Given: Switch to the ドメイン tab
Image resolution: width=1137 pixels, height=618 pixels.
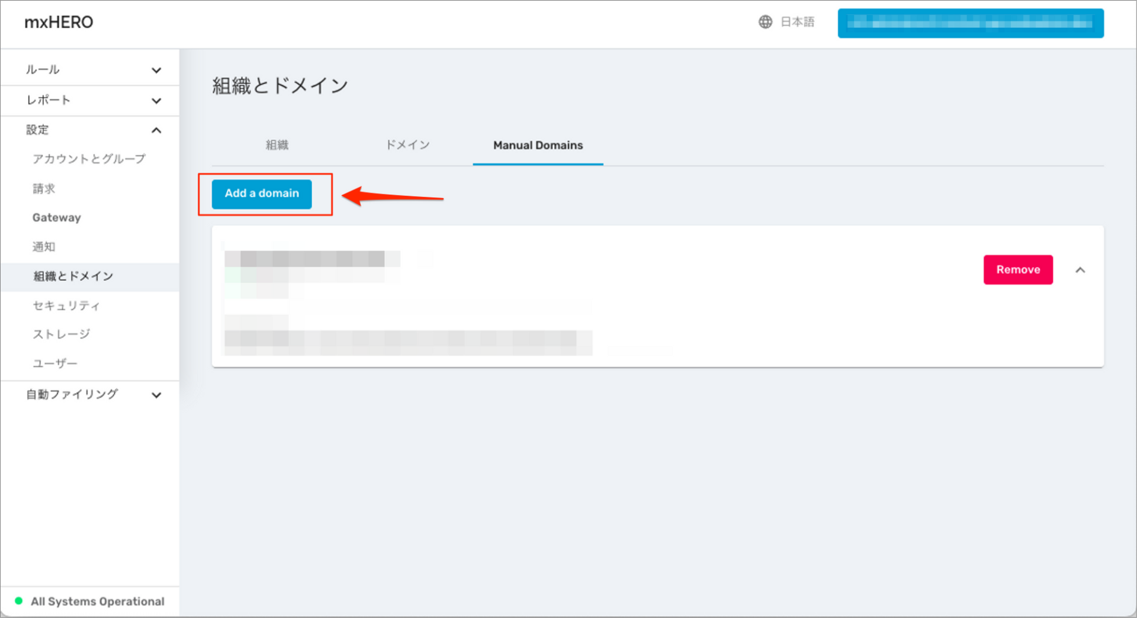Looking at the screenshot, I should [x=407, y=145].
